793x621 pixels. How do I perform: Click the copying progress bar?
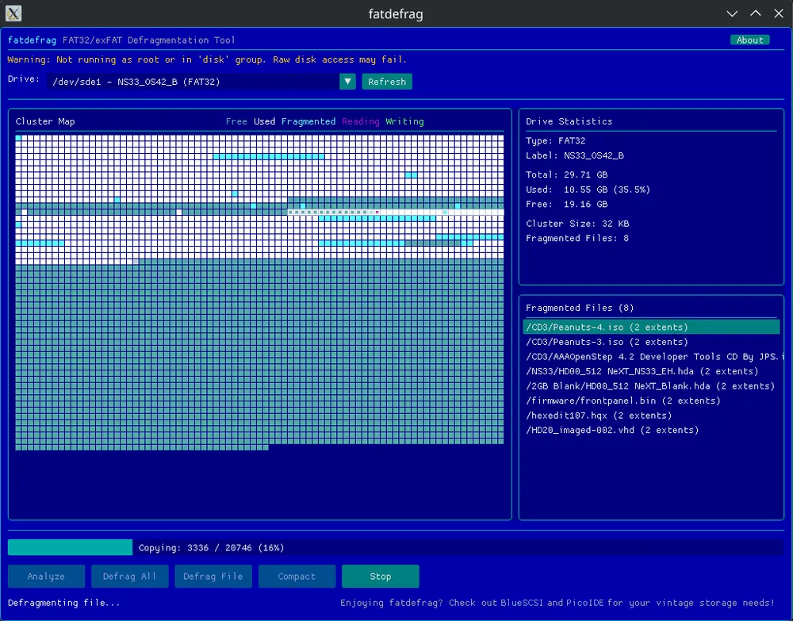click(395, 548)
